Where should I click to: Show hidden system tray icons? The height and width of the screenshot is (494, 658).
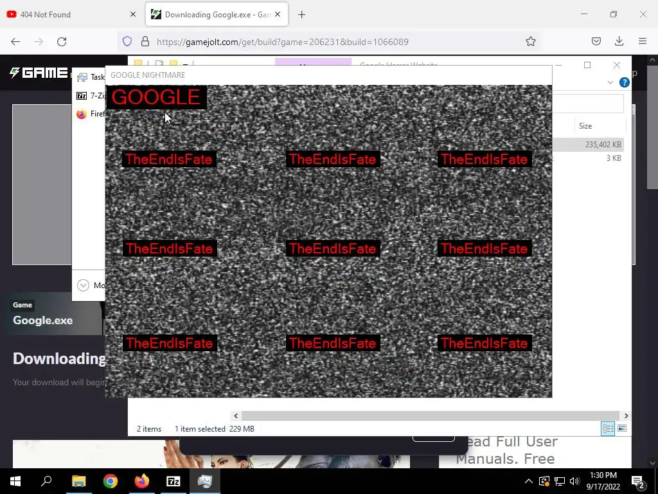point(528,481)
